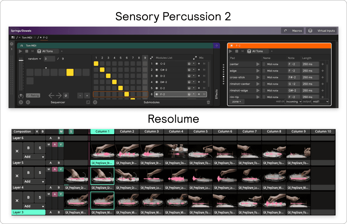Click the round knob below the fader
Image resolution: width=347 pixels, height=224 pixels.
pyautogui.click(x=21, y=96)
